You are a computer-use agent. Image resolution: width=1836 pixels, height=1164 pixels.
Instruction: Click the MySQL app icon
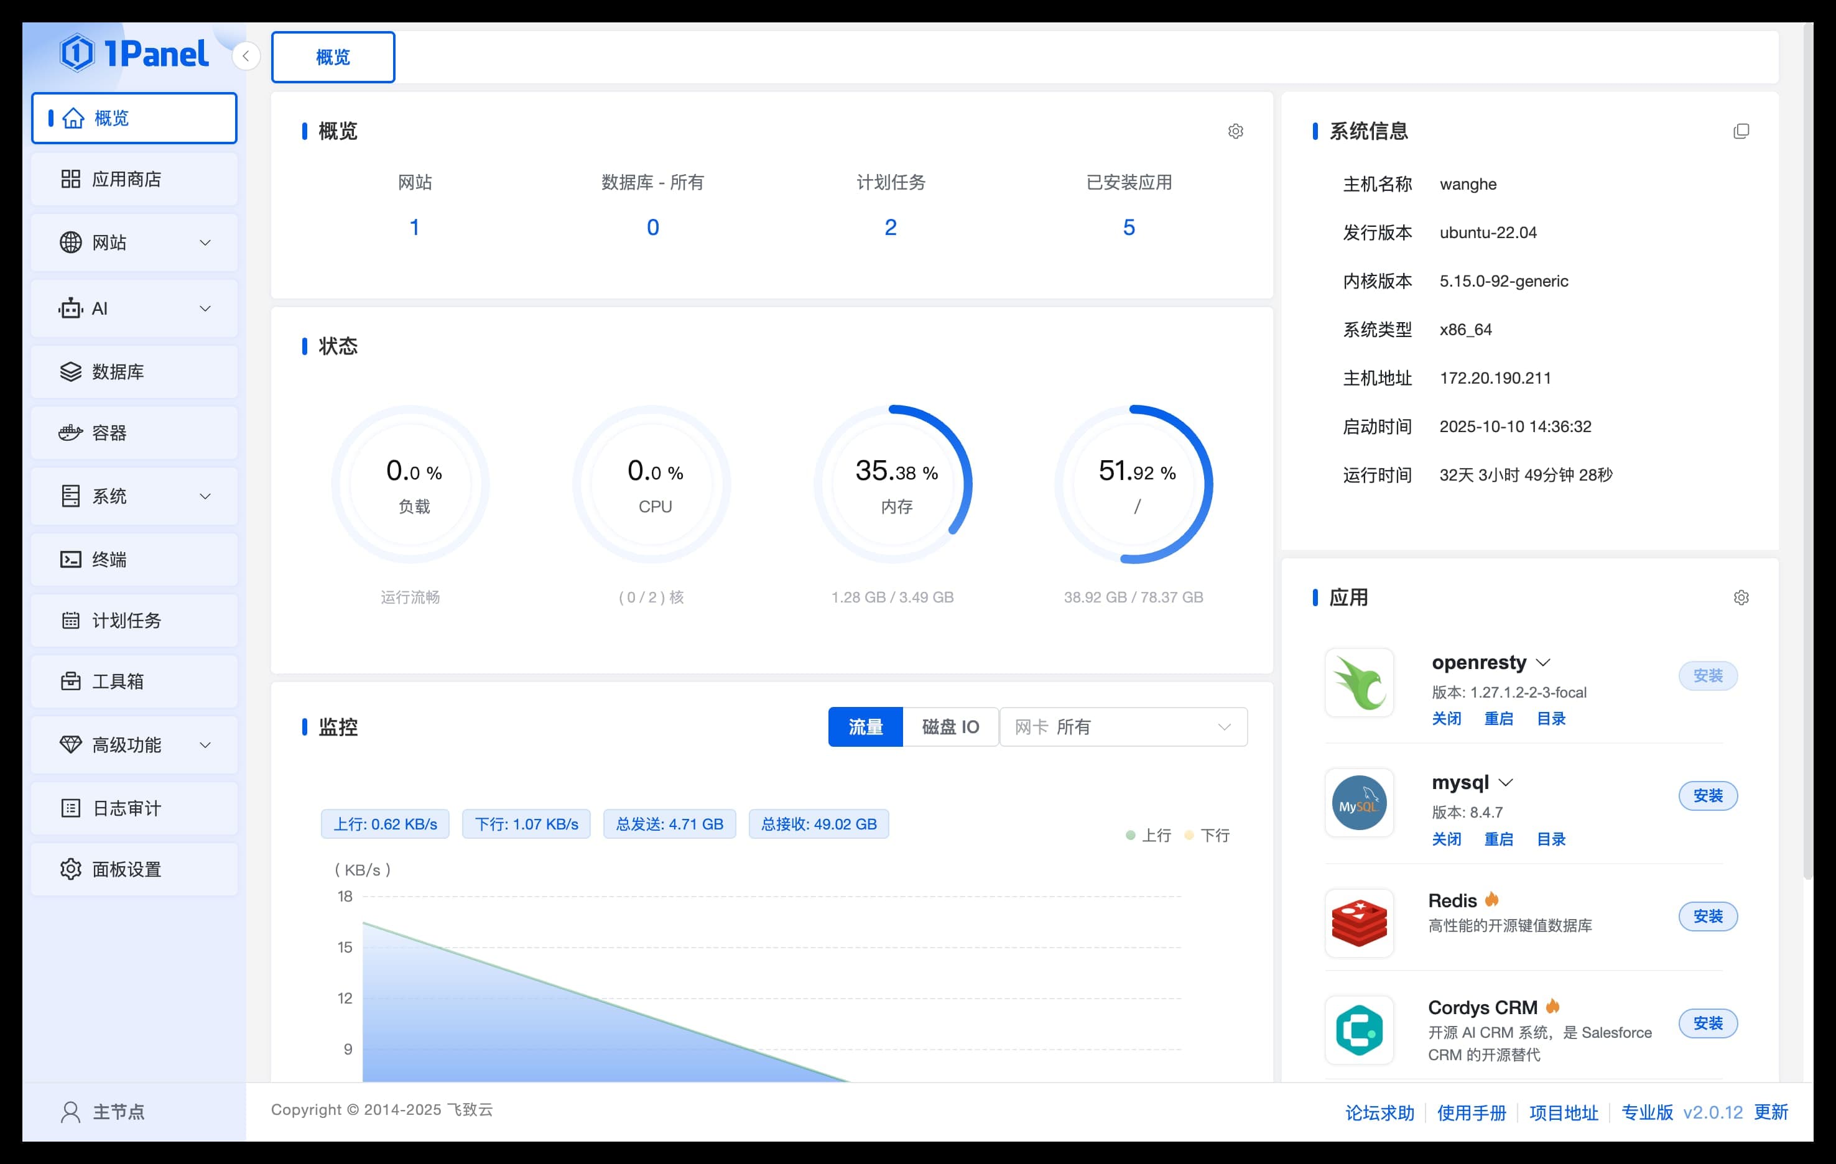pos(1359,803)
